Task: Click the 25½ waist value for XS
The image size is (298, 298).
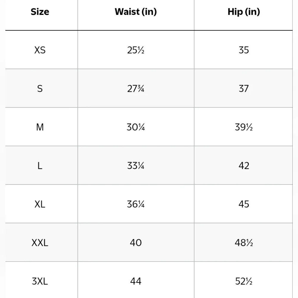Action: click(x=136, y=50)
